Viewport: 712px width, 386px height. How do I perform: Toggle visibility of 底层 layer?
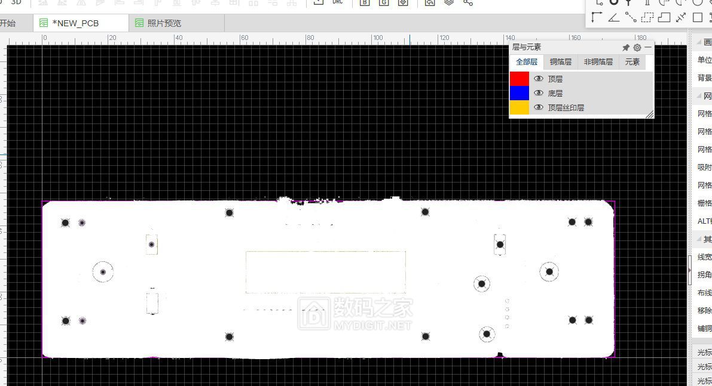point(539,93)
